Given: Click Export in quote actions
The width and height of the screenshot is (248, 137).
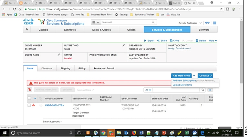Looking at the screenshot, I should pos(149,41).
